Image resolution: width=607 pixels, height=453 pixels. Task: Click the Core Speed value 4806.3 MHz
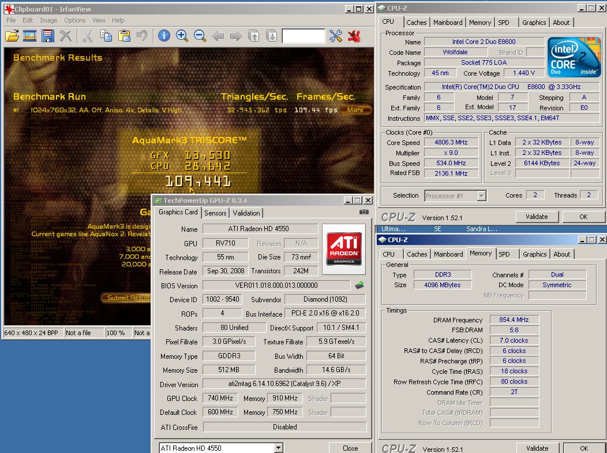(451, 142)
